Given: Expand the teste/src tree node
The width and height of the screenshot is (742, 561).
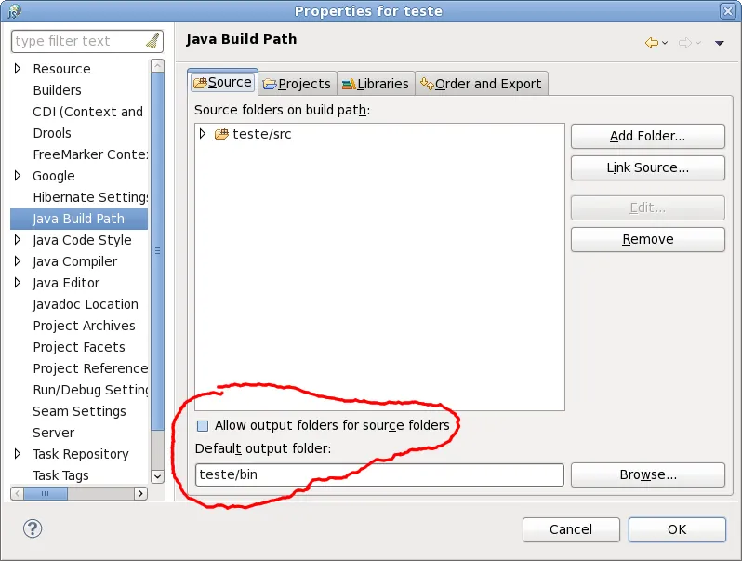Looking at the screenshot, I should coord(203,134).
